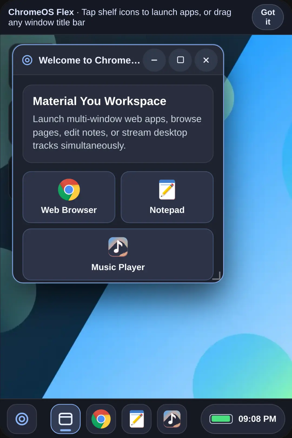292x438 pixels.
Task: Open the Notepad app card
Action: (167, 197)
